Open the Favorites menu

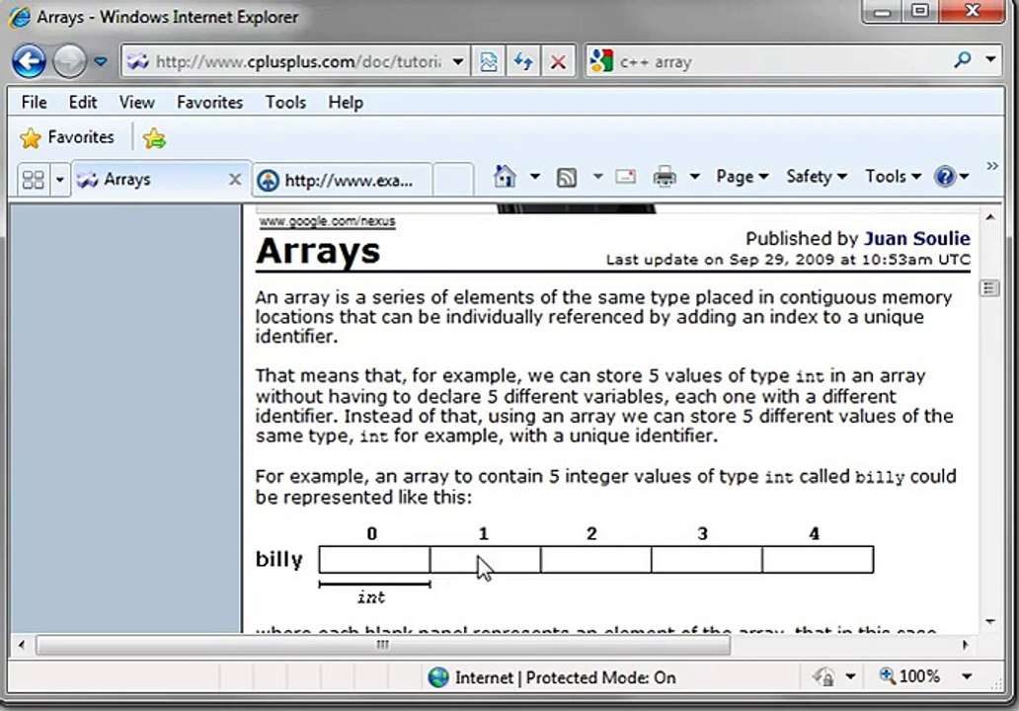point(209,102)
